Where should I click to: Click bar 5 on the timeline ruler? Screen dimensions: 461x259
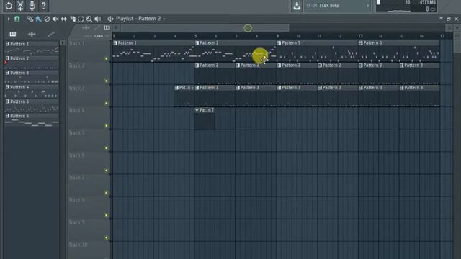tap(195, 36)
